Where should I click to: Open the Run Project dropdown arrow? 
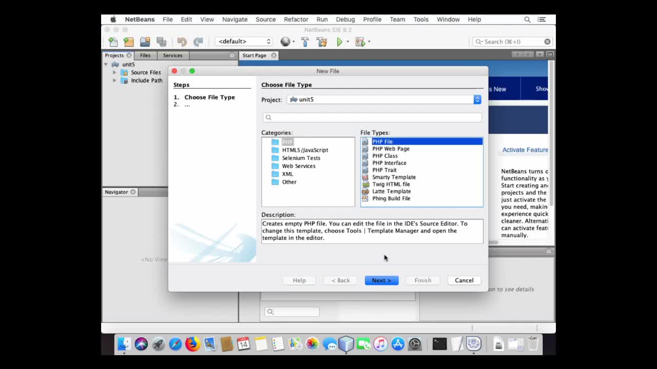(347, 42)
